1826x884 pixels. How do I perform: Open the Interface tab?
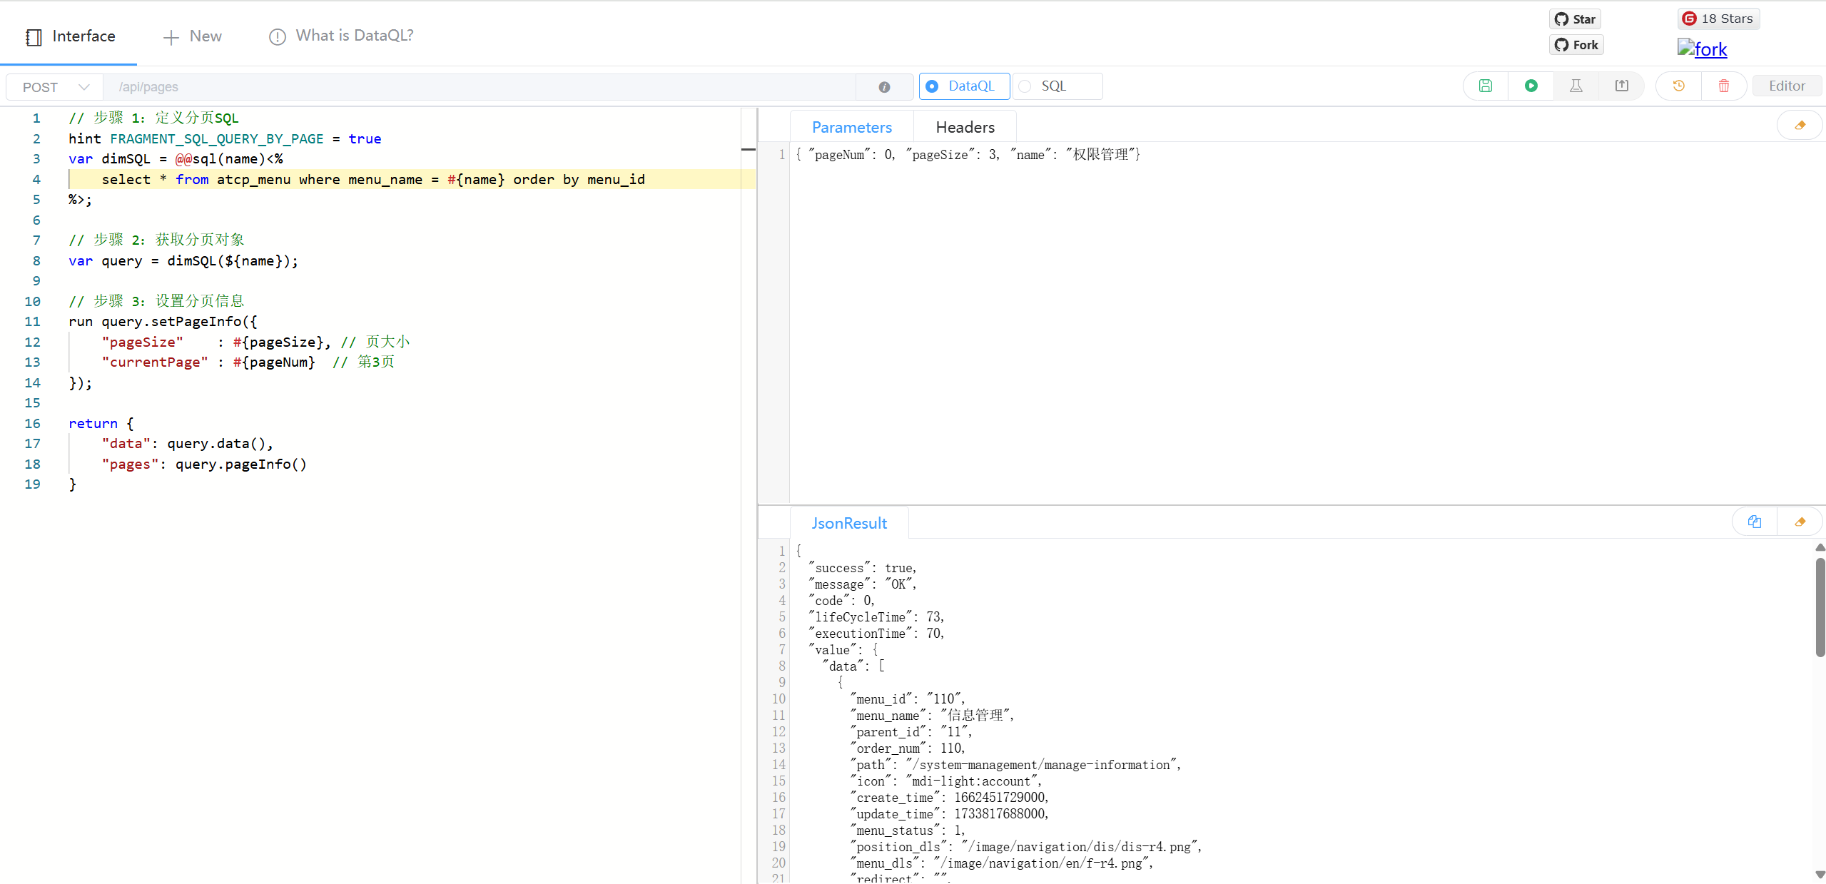(x=69, y=36)
